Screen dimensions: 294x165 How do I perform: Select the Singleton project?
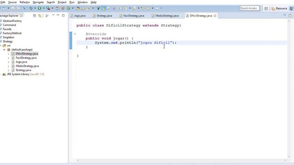tap(8, 38)
